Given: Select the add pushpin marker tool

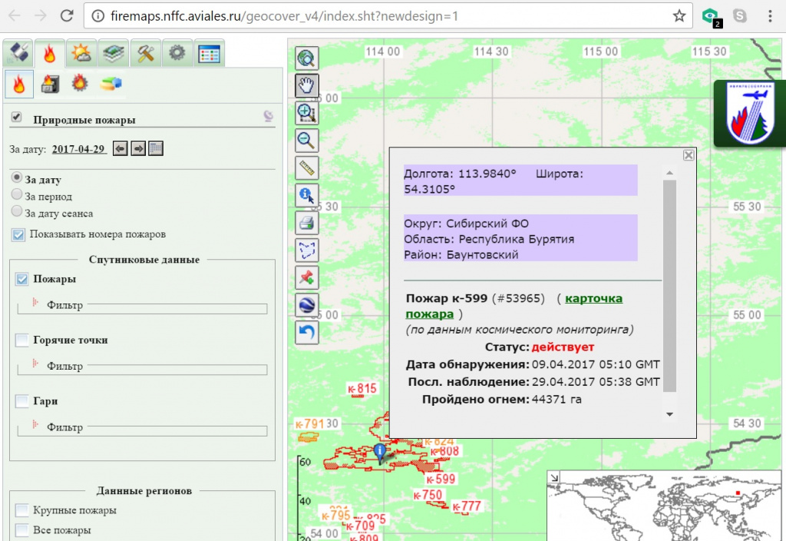Looking at the screenshot, I should [306, 277].
